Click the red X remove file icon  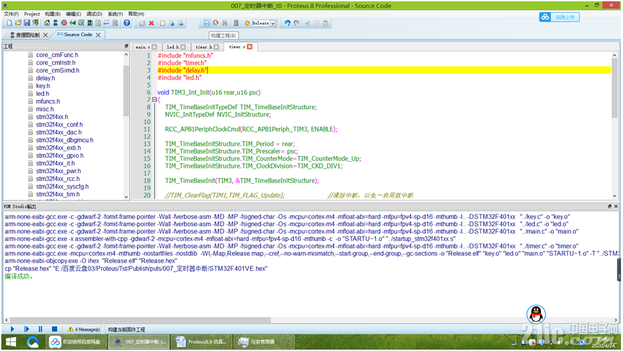(x=151, y=23)
